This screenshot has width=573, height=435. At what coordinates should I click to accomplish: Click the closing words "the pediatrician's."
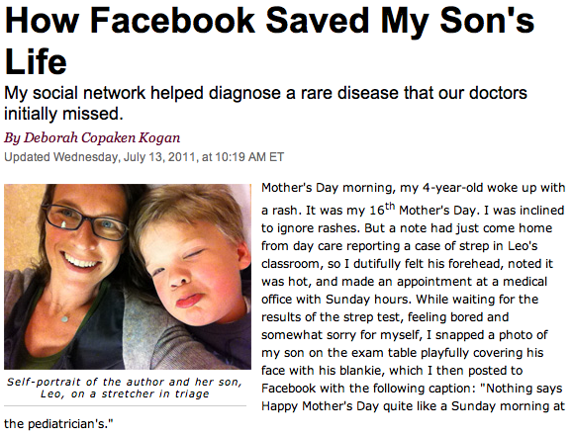[x=58, y=424]
